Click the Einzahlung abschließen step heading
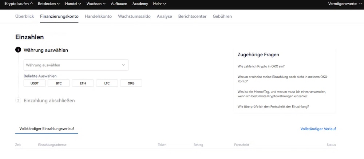Image resolution: width=364 pixels, height=159 pixels. point(49,101)
